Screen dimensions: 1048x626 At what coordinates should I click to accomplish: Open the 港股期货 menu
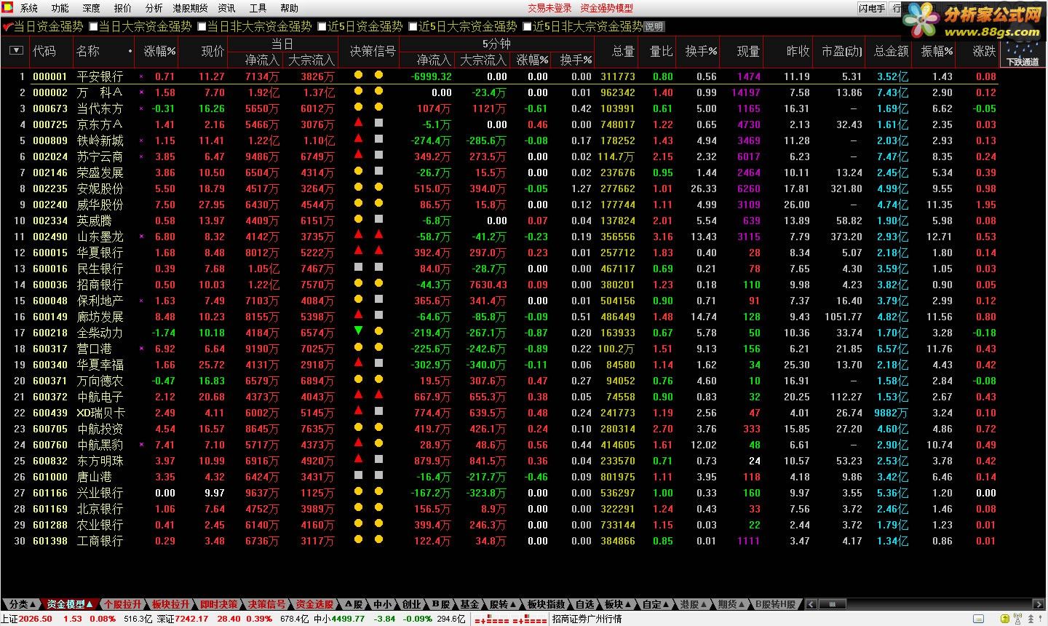point(191,8)
